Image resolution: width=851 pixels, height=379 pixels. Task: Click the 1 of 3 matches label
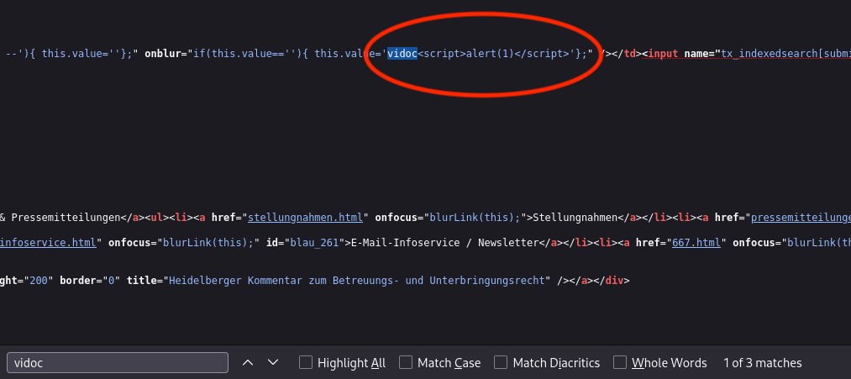(x=762, y=363)
